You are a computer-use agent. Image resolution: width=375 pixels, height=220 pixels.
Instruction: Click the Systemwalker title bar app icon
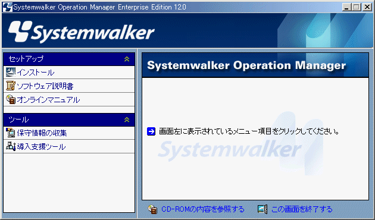[7, 7]
